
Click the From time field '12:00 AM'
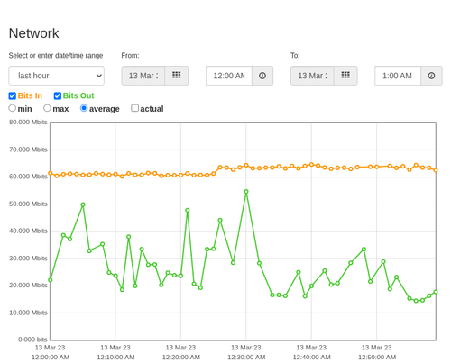[229, 76]
